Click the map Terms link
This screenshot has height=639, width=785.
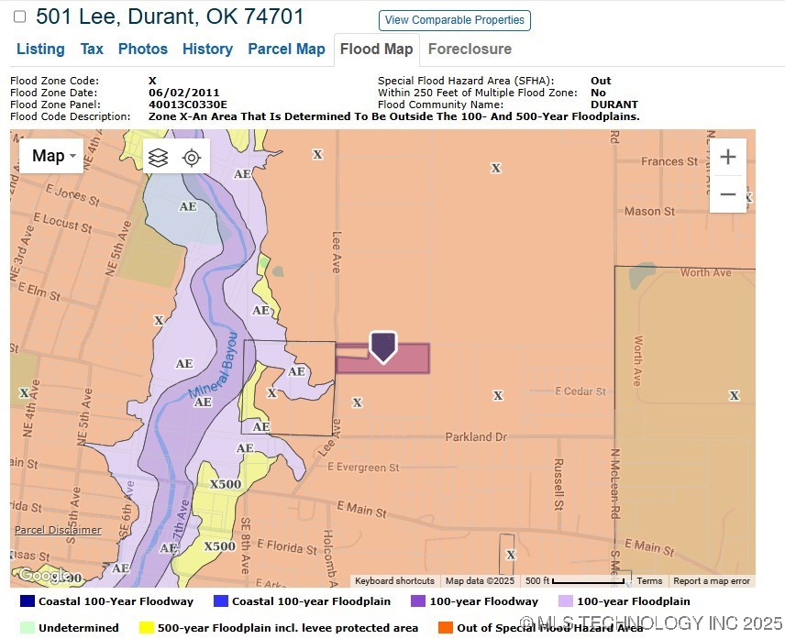pos(649,581)
